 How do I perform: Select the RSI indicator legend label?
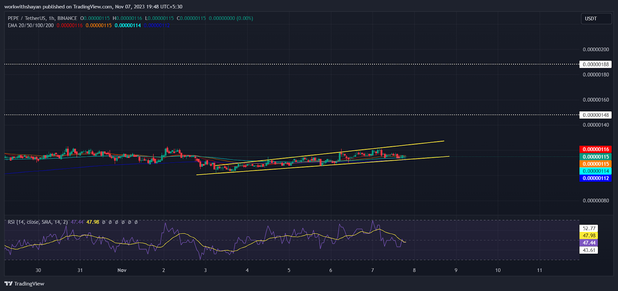point(37,222)
